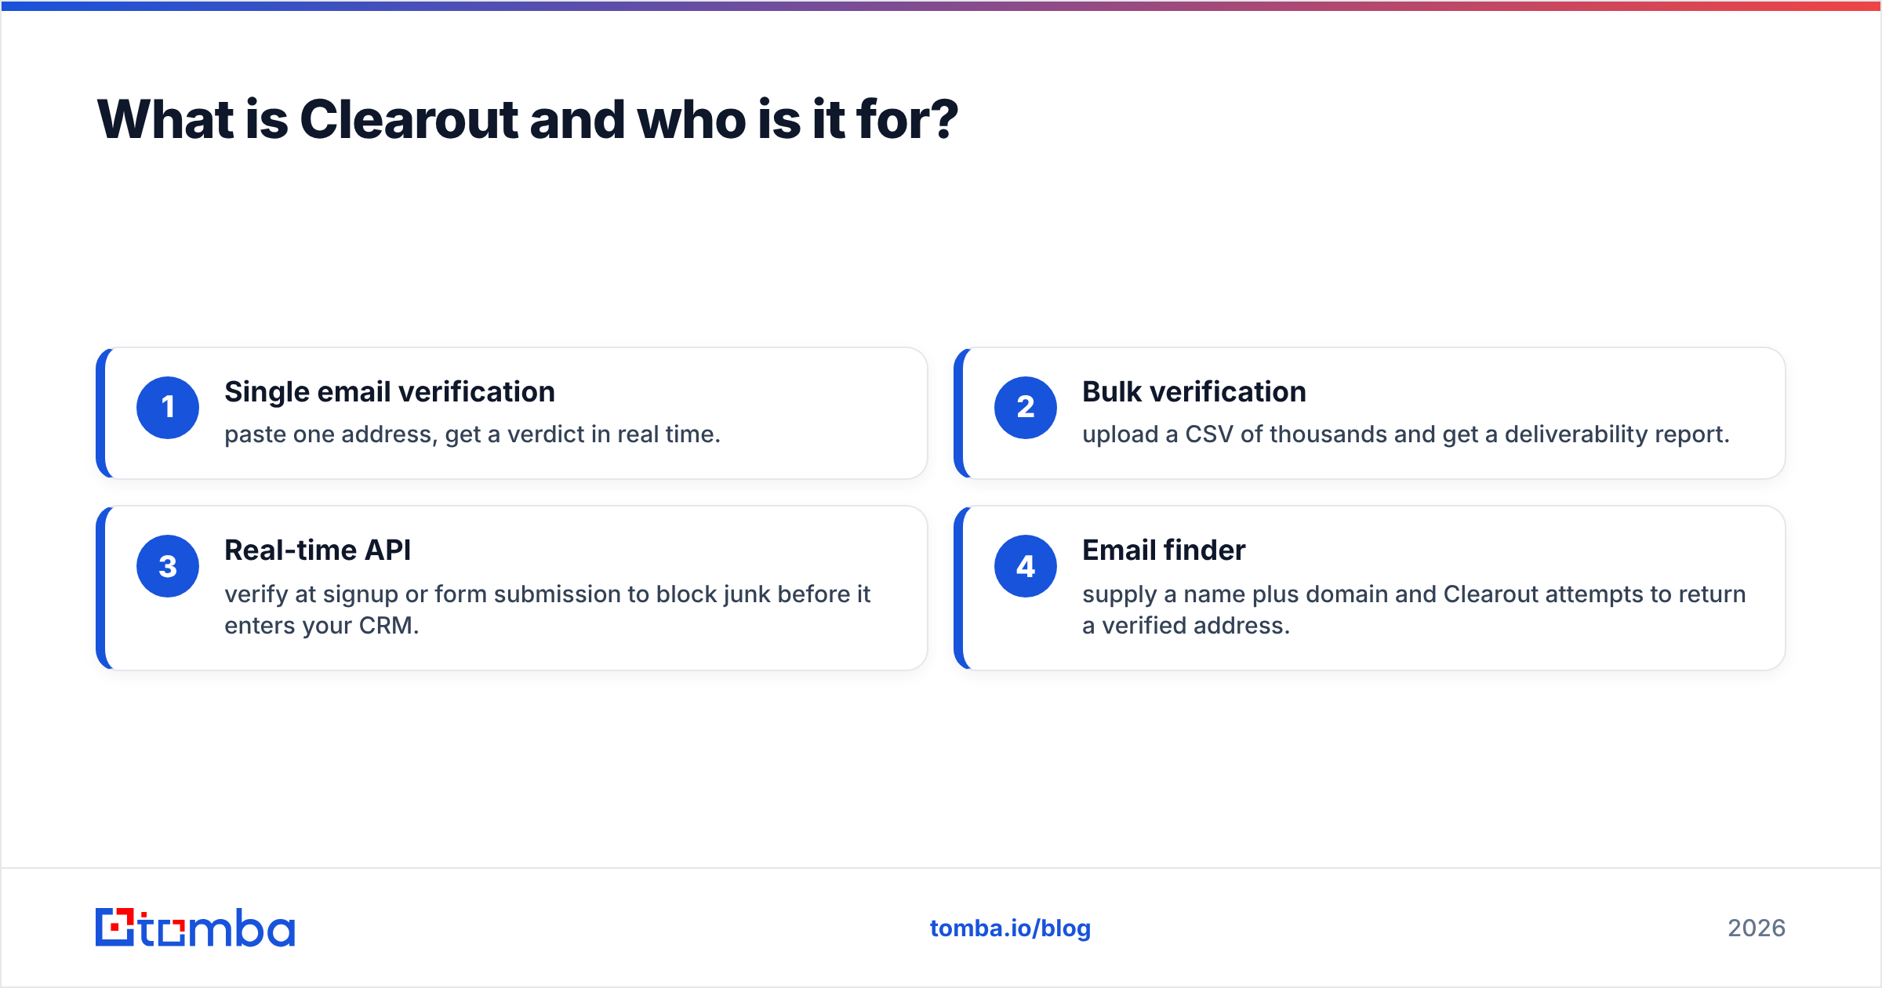Viewport: 1882px width, 988px height.
Task: Select the Email finder heading
Action: 1164,550
